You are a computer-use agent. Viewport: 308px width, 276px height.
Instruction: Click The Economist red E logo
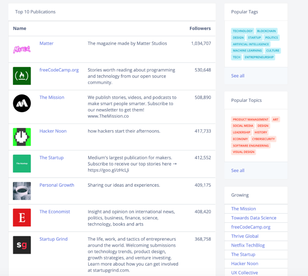tap(22, 217)
